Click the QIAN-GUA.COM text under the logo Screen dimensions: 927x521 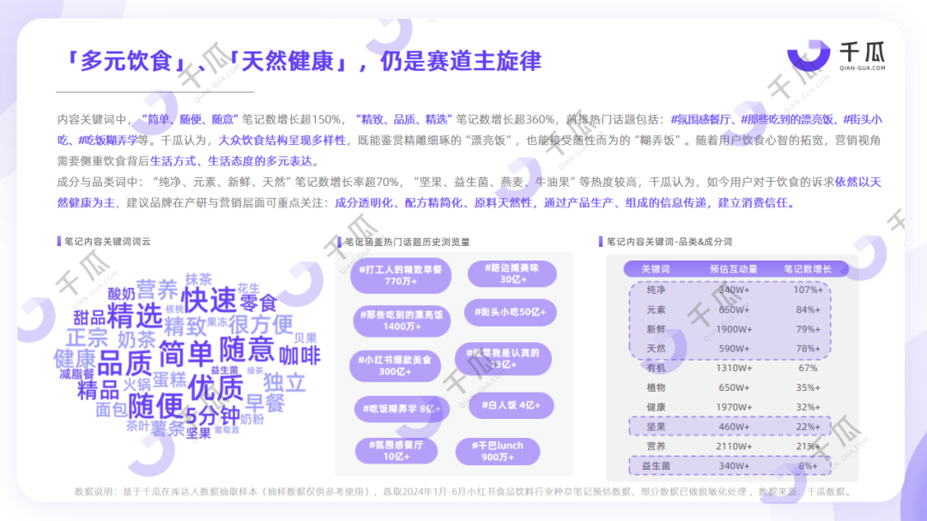[x=863, y=68]
